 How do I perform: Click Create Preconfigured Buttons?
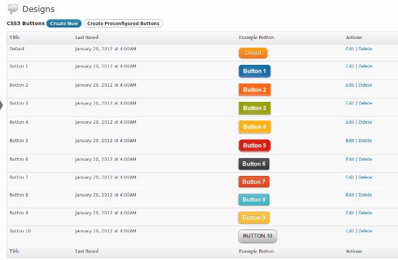click(x=123, y=23)
